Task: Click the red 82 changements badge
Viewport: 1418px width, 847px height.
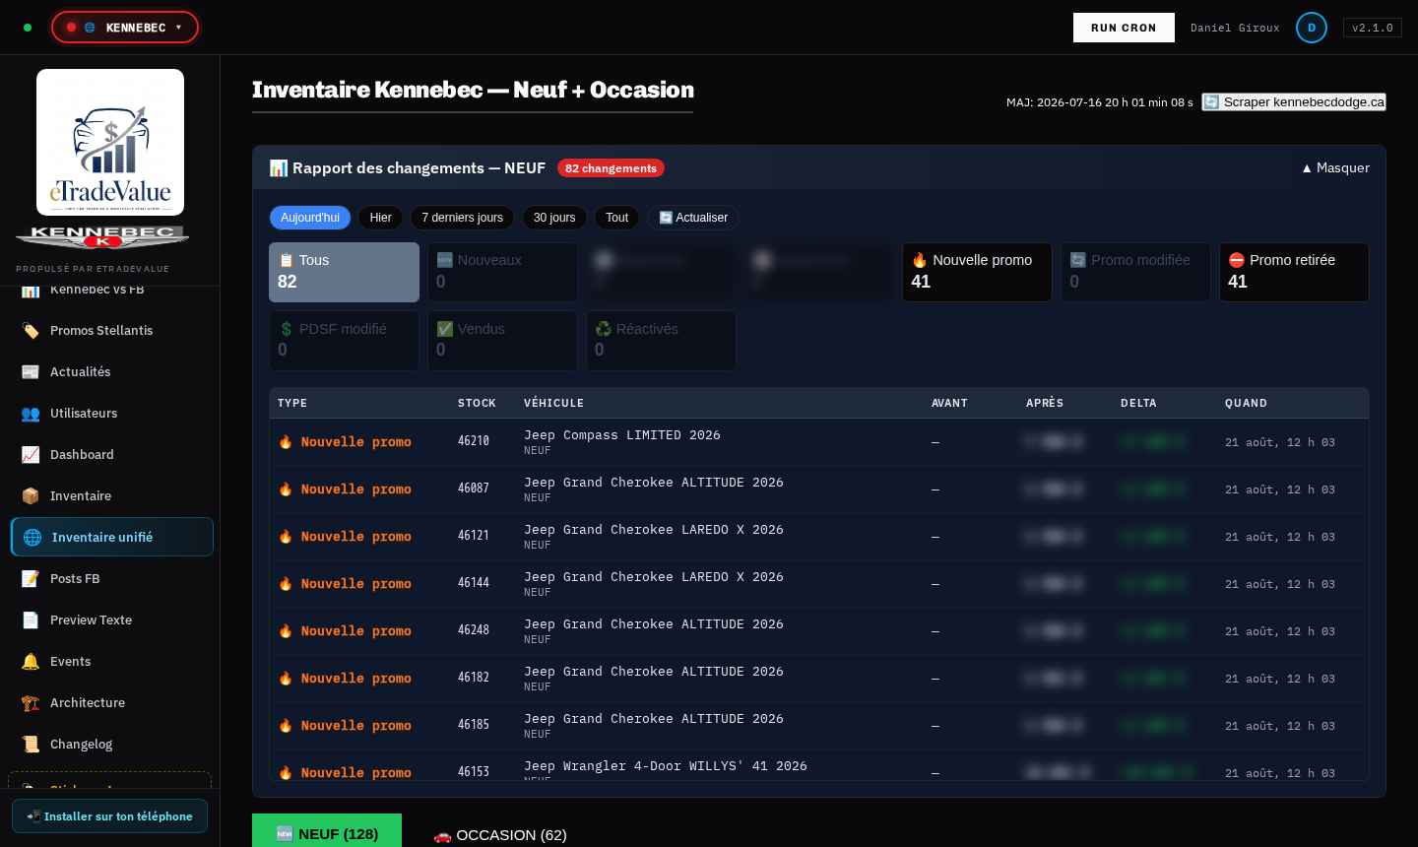Action: 611,168
